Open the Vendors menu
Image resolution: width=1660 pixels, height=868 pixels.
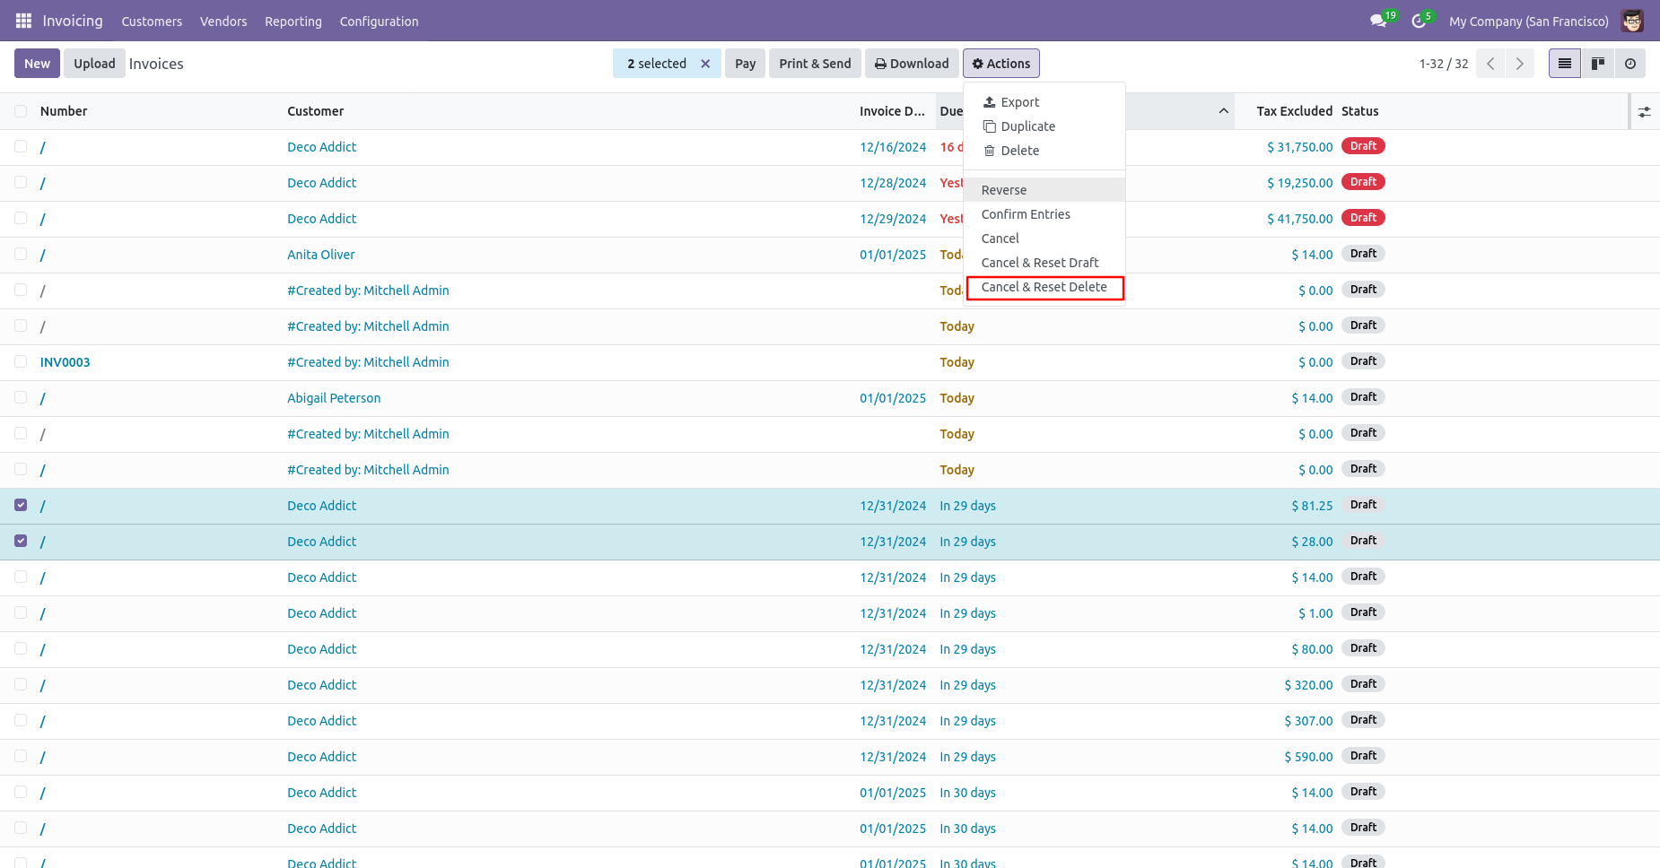tap(223, 22)
